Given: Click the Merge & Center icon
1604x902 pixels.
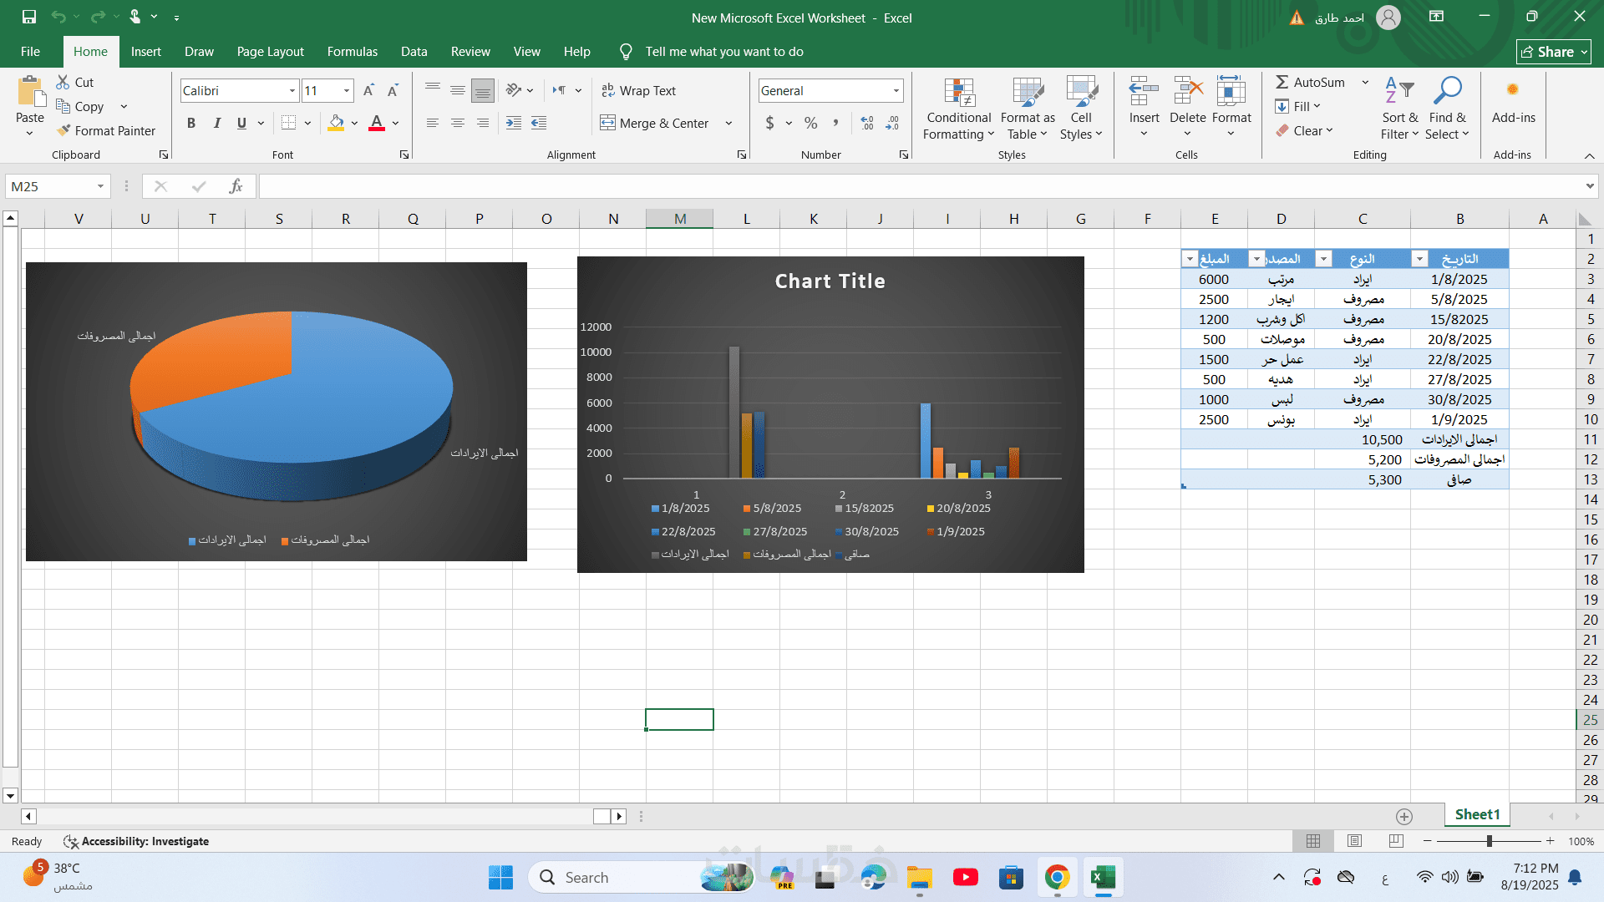Looking at the screenshot, I should pyautogui.click(x=607, y=123).
